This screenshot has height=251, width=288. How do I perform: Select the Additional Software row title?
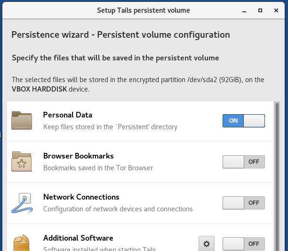78,238
